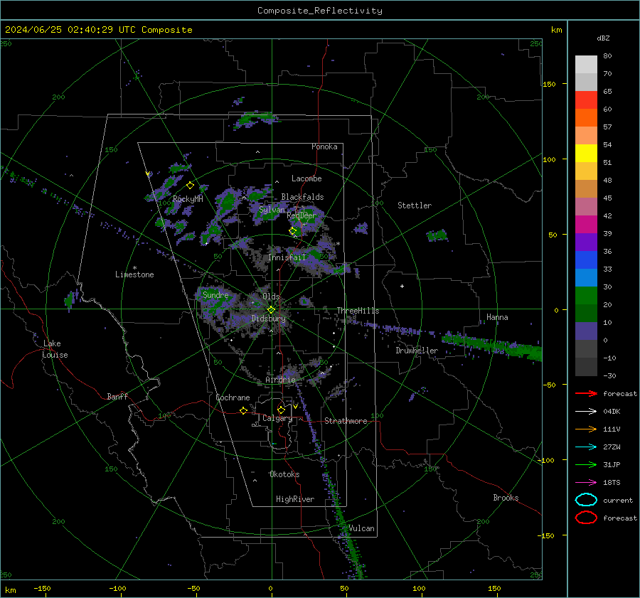This screenshot has width=640, height=598.
Task: Select the cyan 27ZW arrow icon
Action: tap(586, 447)
